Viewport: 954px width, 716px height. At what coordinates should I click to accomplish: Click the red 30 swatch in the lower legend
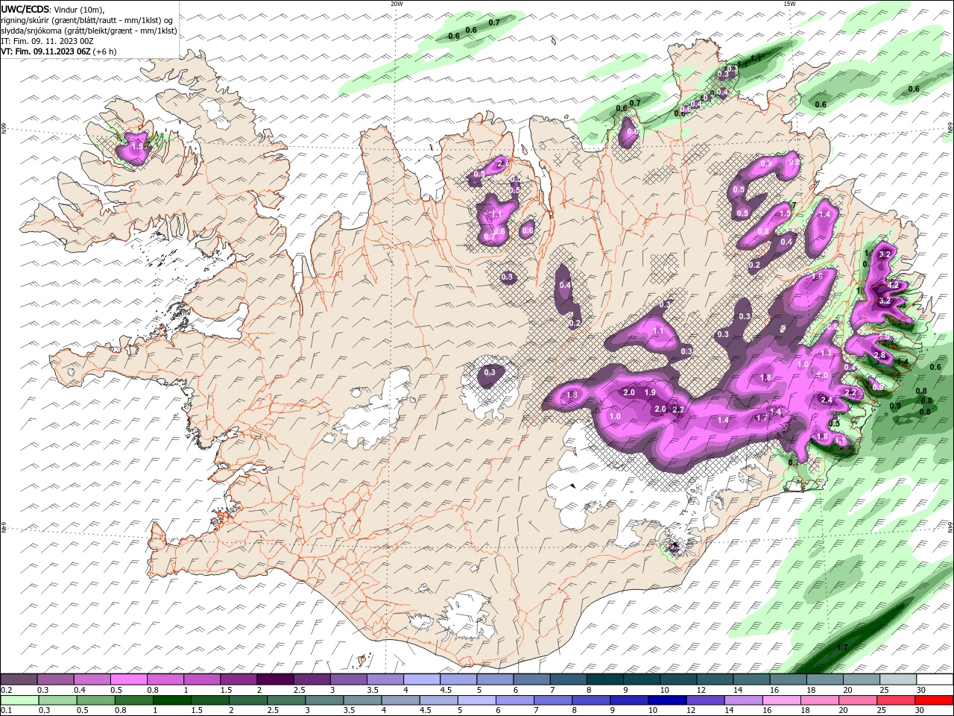coord(934,700)
